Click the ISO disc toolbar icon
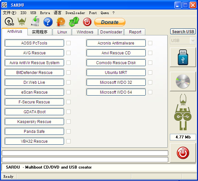Viewport: 198px width, 181px height. click(x=9, y=22)
